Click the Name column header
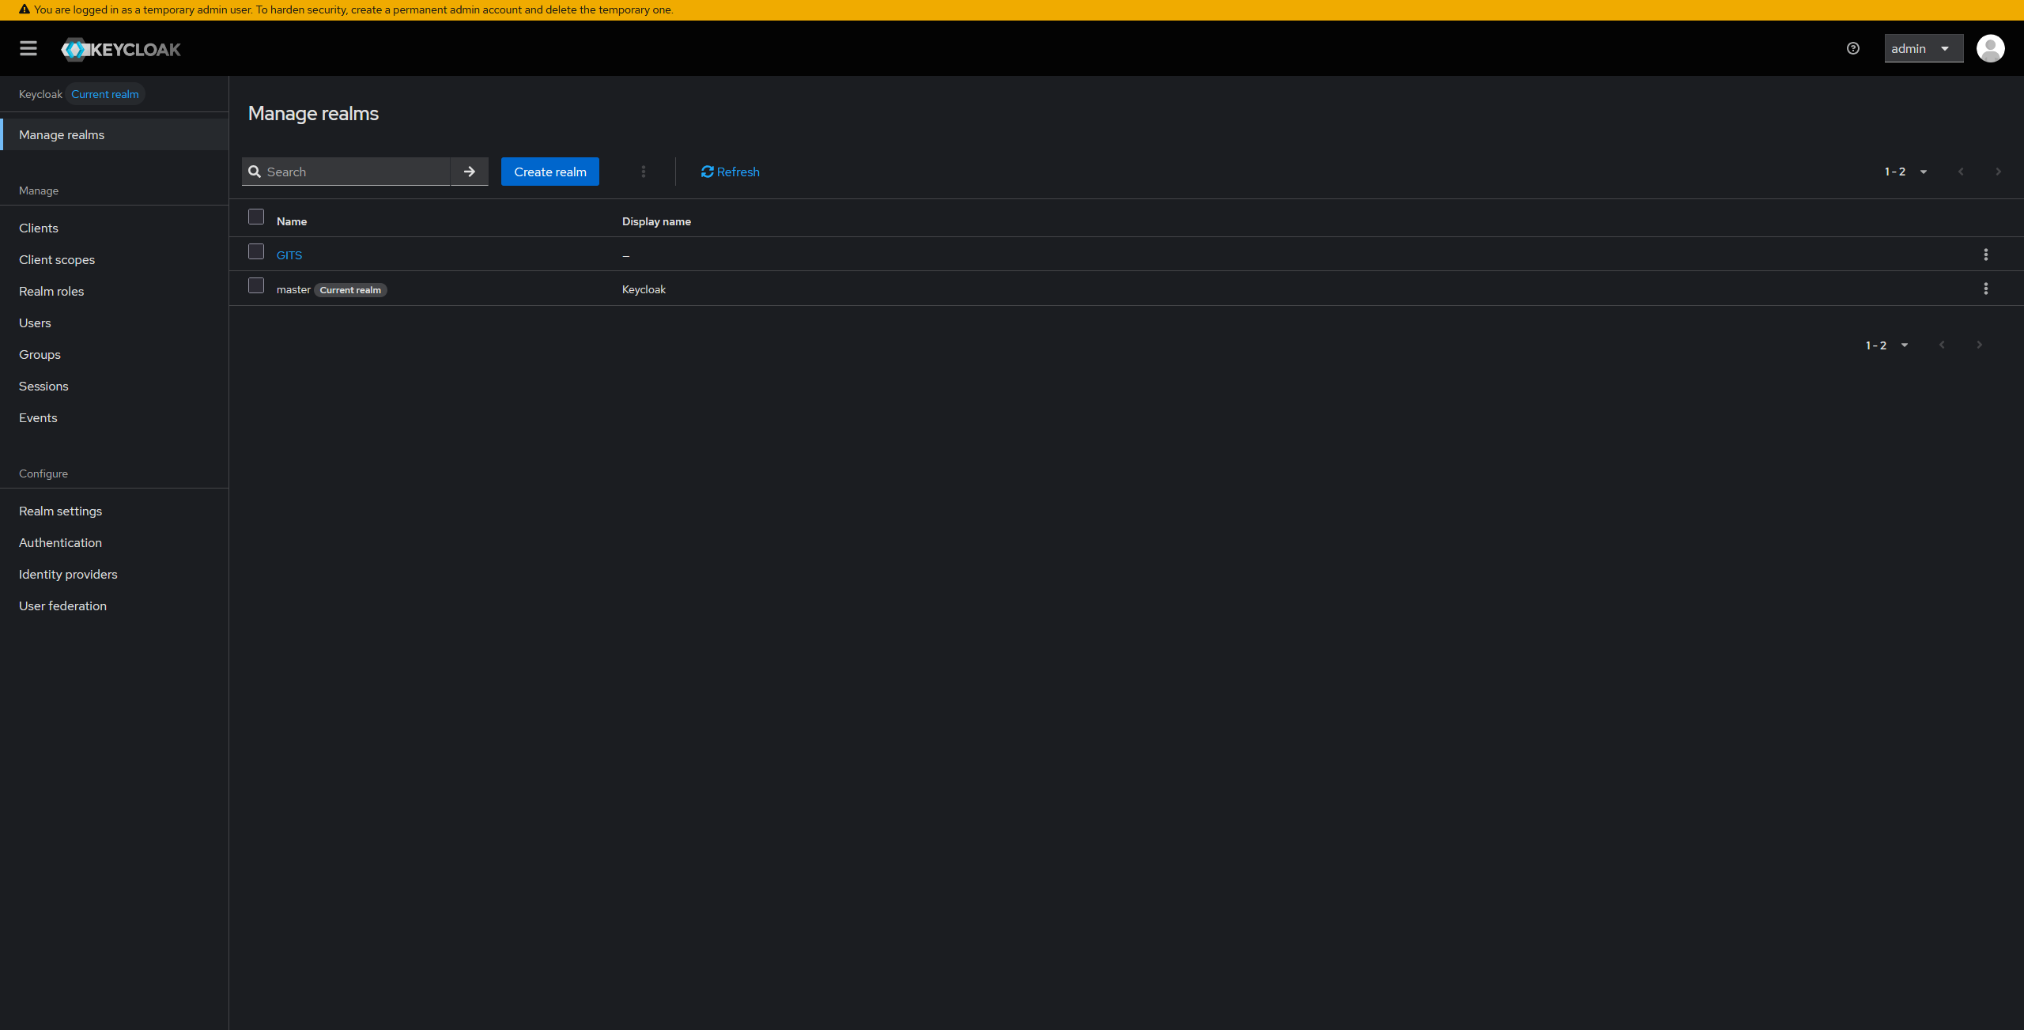2024x1030 pixels. click(292, 221)
